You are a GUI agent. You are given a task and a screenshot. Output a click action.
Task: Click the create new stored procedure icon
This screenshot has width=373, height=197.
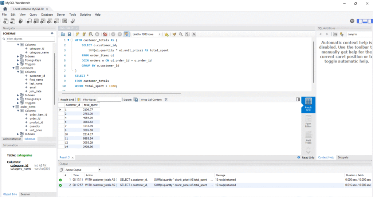coord(50,21)
